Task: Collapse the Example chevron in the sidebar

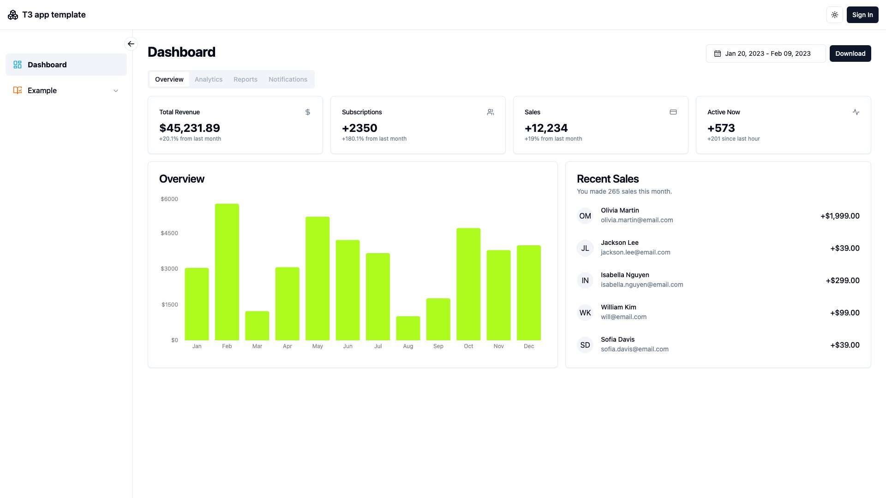Action: click(x=115, y=90)
